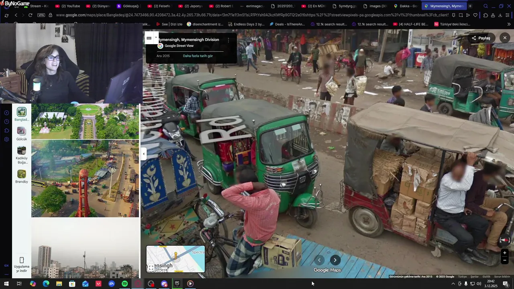This screenshot has height=289, width=514.
Task: Open Epic Games Launcher from taskbar
Action: 177,284
